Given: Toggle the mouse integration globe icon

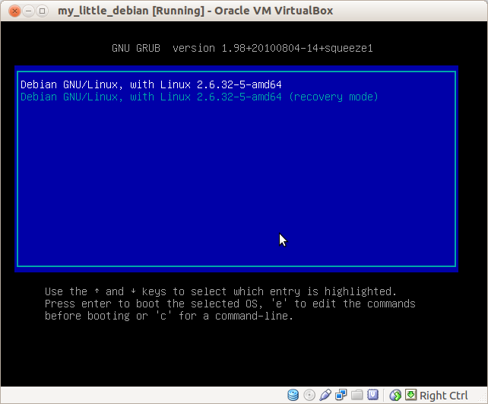Looking at the screenshot, I should coord(395,395).
